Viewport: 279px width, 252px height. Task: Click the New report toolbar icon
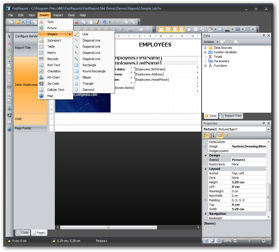[11, 22]
